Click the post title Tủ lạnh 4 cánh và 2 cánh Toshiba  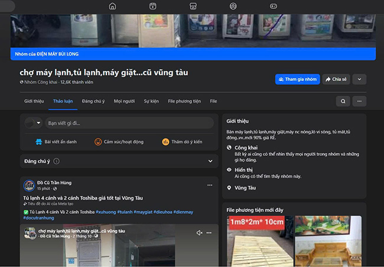tap(83, 198)
